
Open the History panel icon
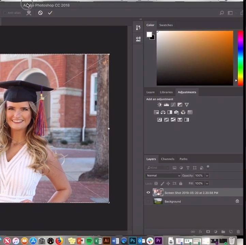click(x=138, y=28)
